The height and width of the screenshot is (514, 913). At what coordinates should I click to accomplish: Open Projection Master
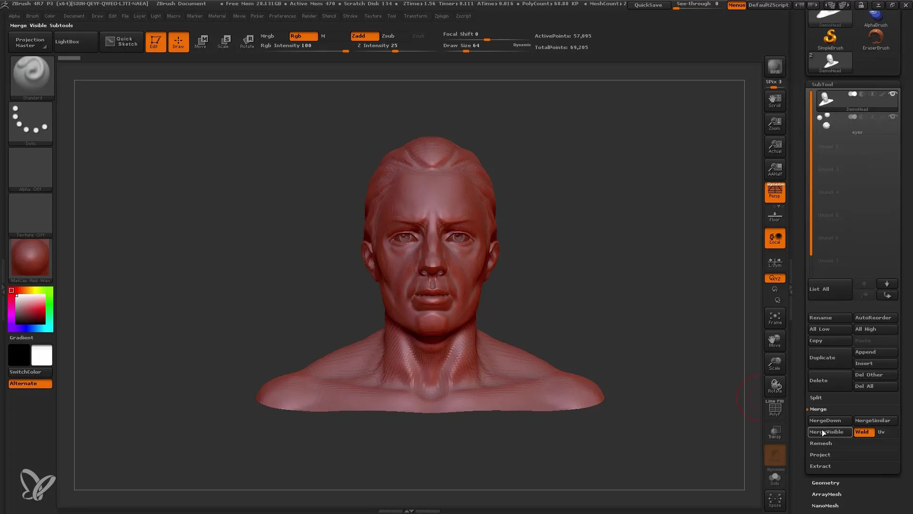[30, 42]
